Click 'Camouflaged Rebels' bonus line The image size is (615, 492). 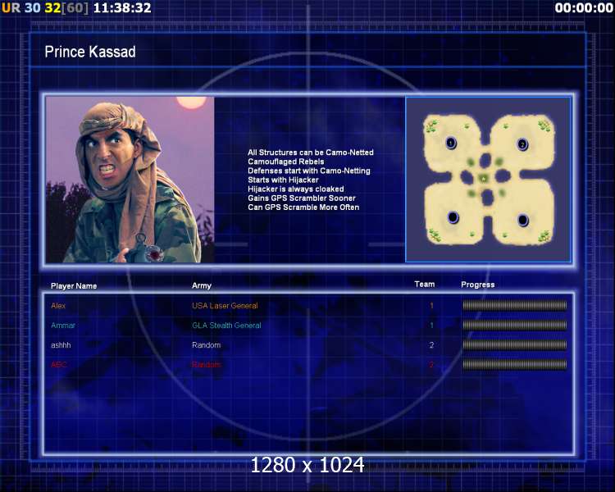(286, 162)
